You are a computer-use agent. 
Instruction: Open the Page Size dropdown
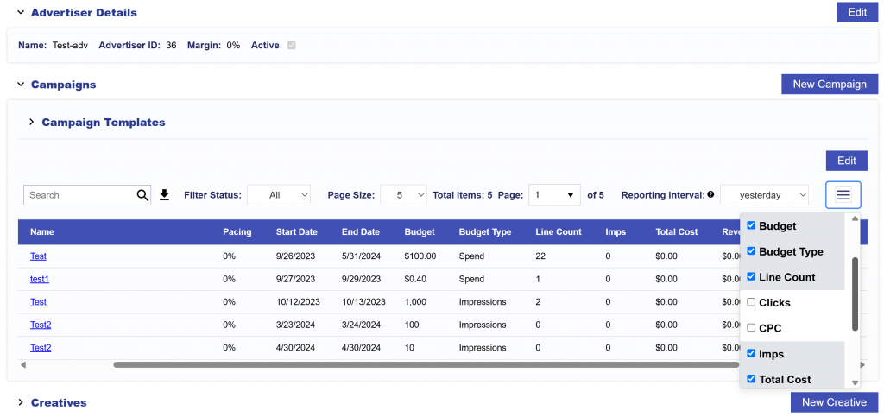(x=404, y=195)
